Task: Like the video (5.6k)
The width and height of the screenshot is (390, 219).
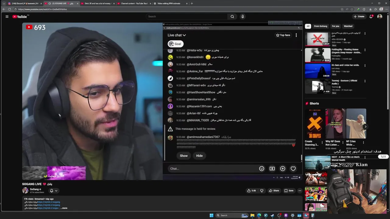Action: (x=252, y=191)
